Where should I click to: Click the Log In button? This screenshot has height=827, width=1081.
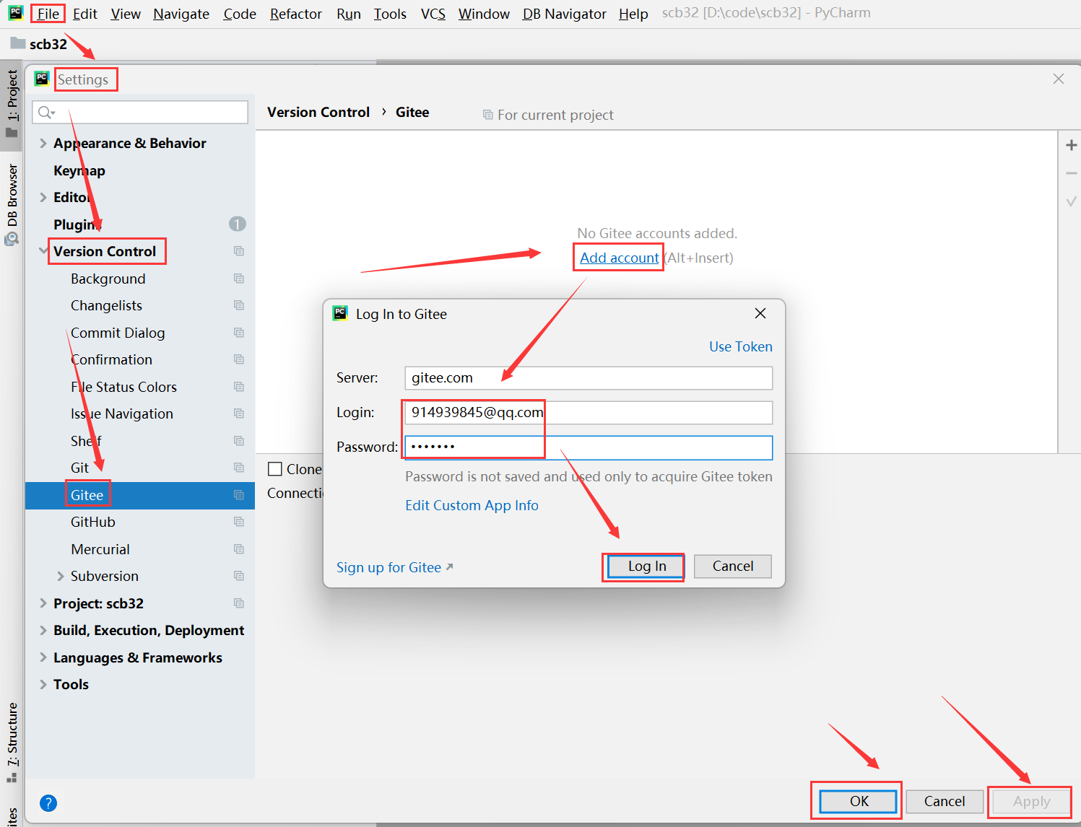point(646,566)
